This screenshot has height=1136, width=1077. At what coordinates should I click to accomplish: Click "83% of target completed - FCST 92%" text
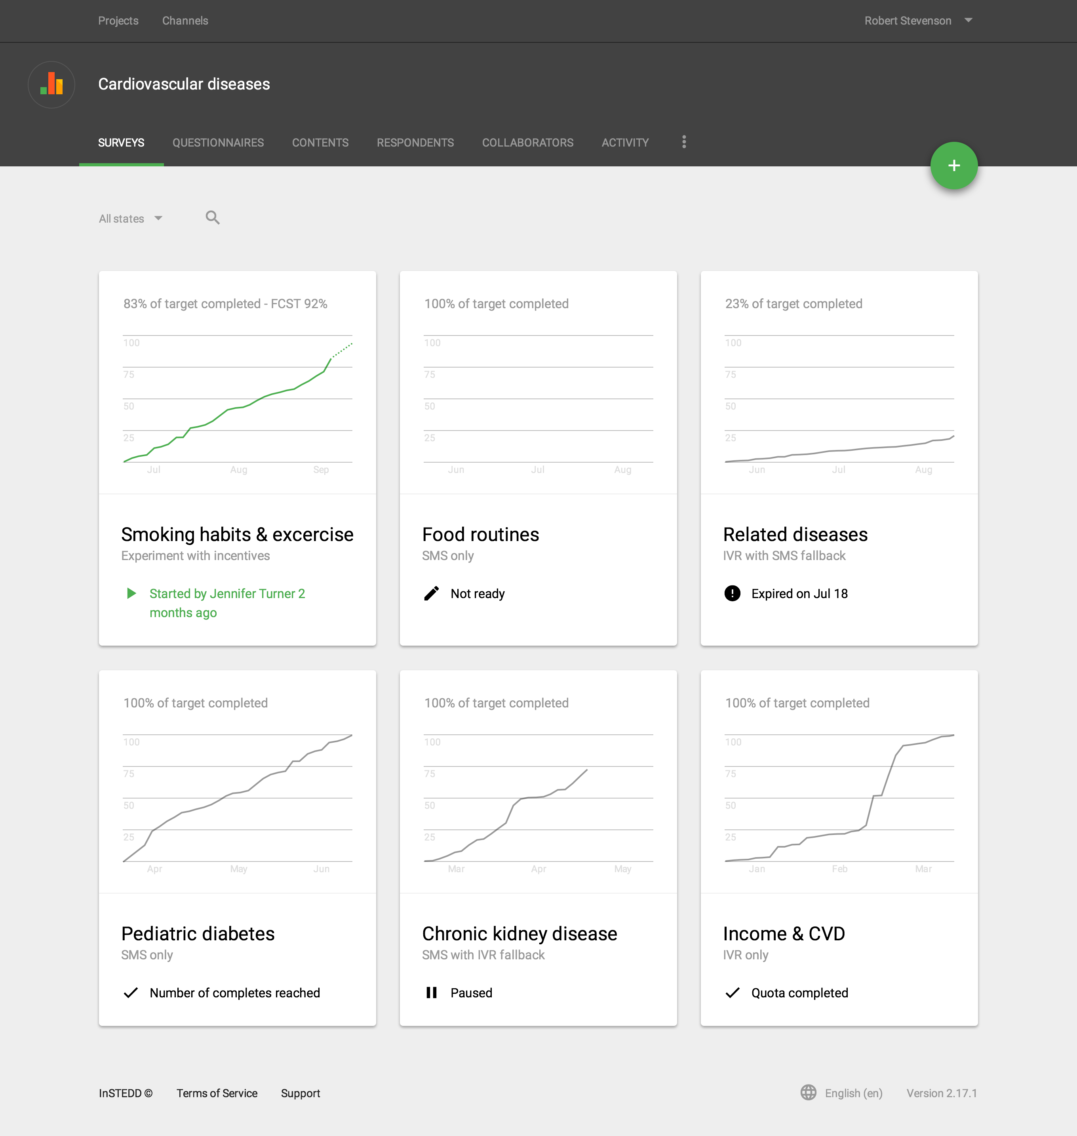point(225,304)
